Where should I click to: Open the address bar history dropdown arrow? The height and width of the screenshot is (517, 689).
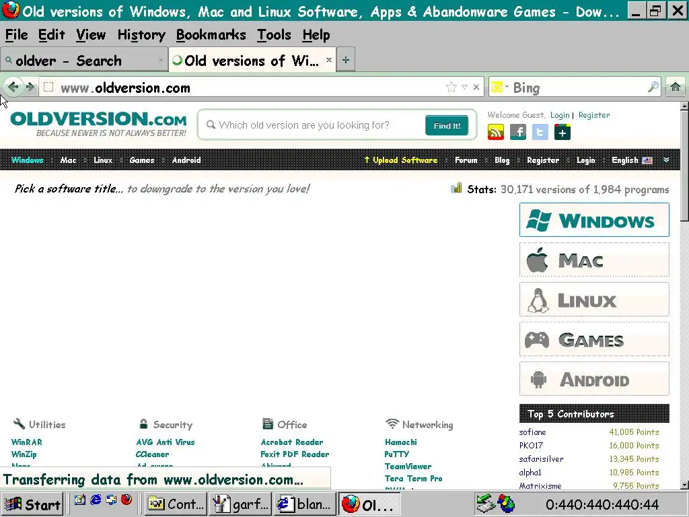[464, 87]
